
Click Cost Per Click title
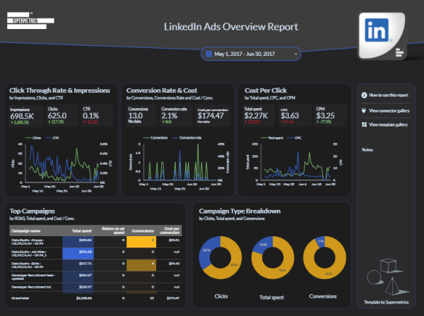click(x=266, y=90)
